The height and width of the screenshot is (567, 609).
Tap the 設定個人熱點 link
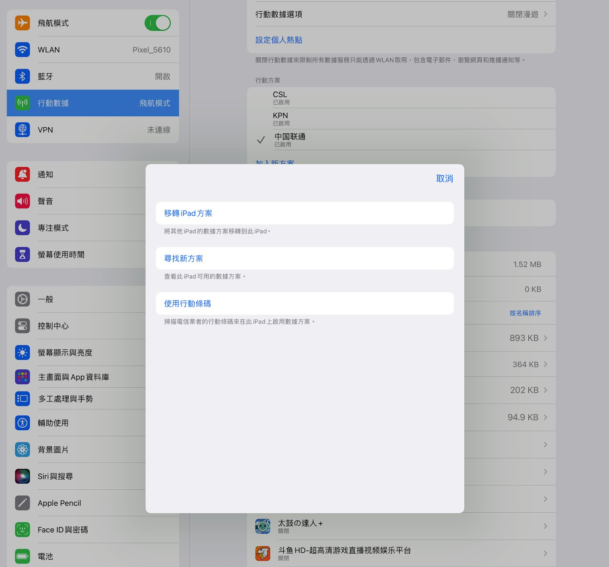(x=279, y=40)
